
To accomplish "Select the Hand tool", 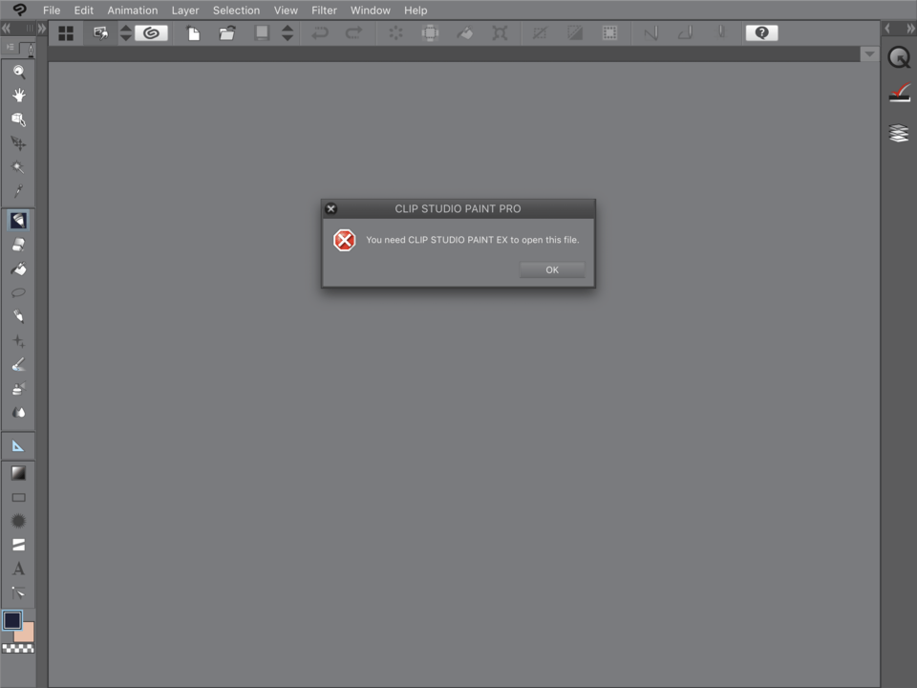I will coord(18,95).
